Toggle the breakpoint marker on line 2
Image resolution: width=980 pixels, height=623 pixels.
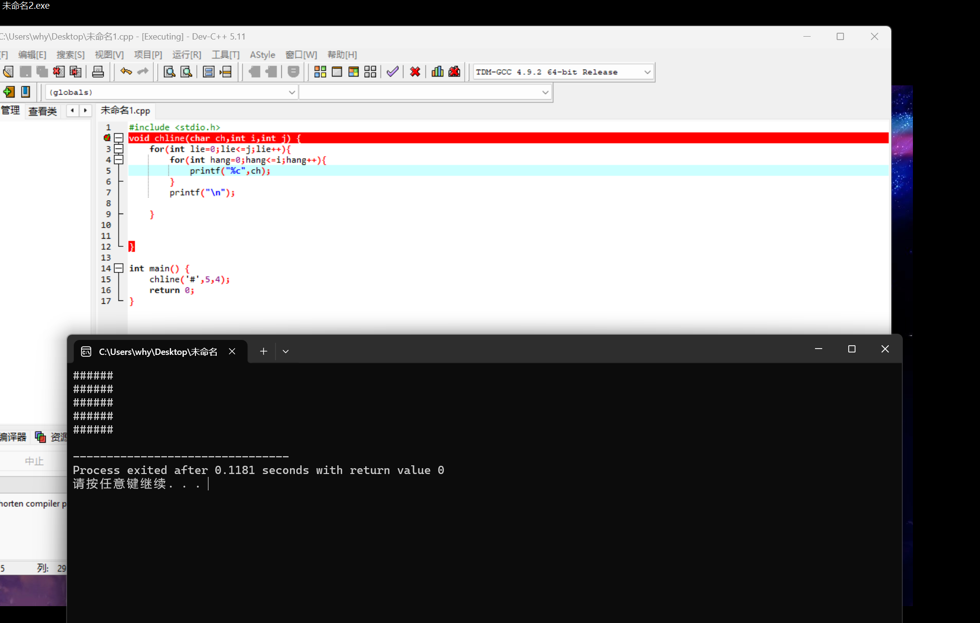[x=107, y=138]
